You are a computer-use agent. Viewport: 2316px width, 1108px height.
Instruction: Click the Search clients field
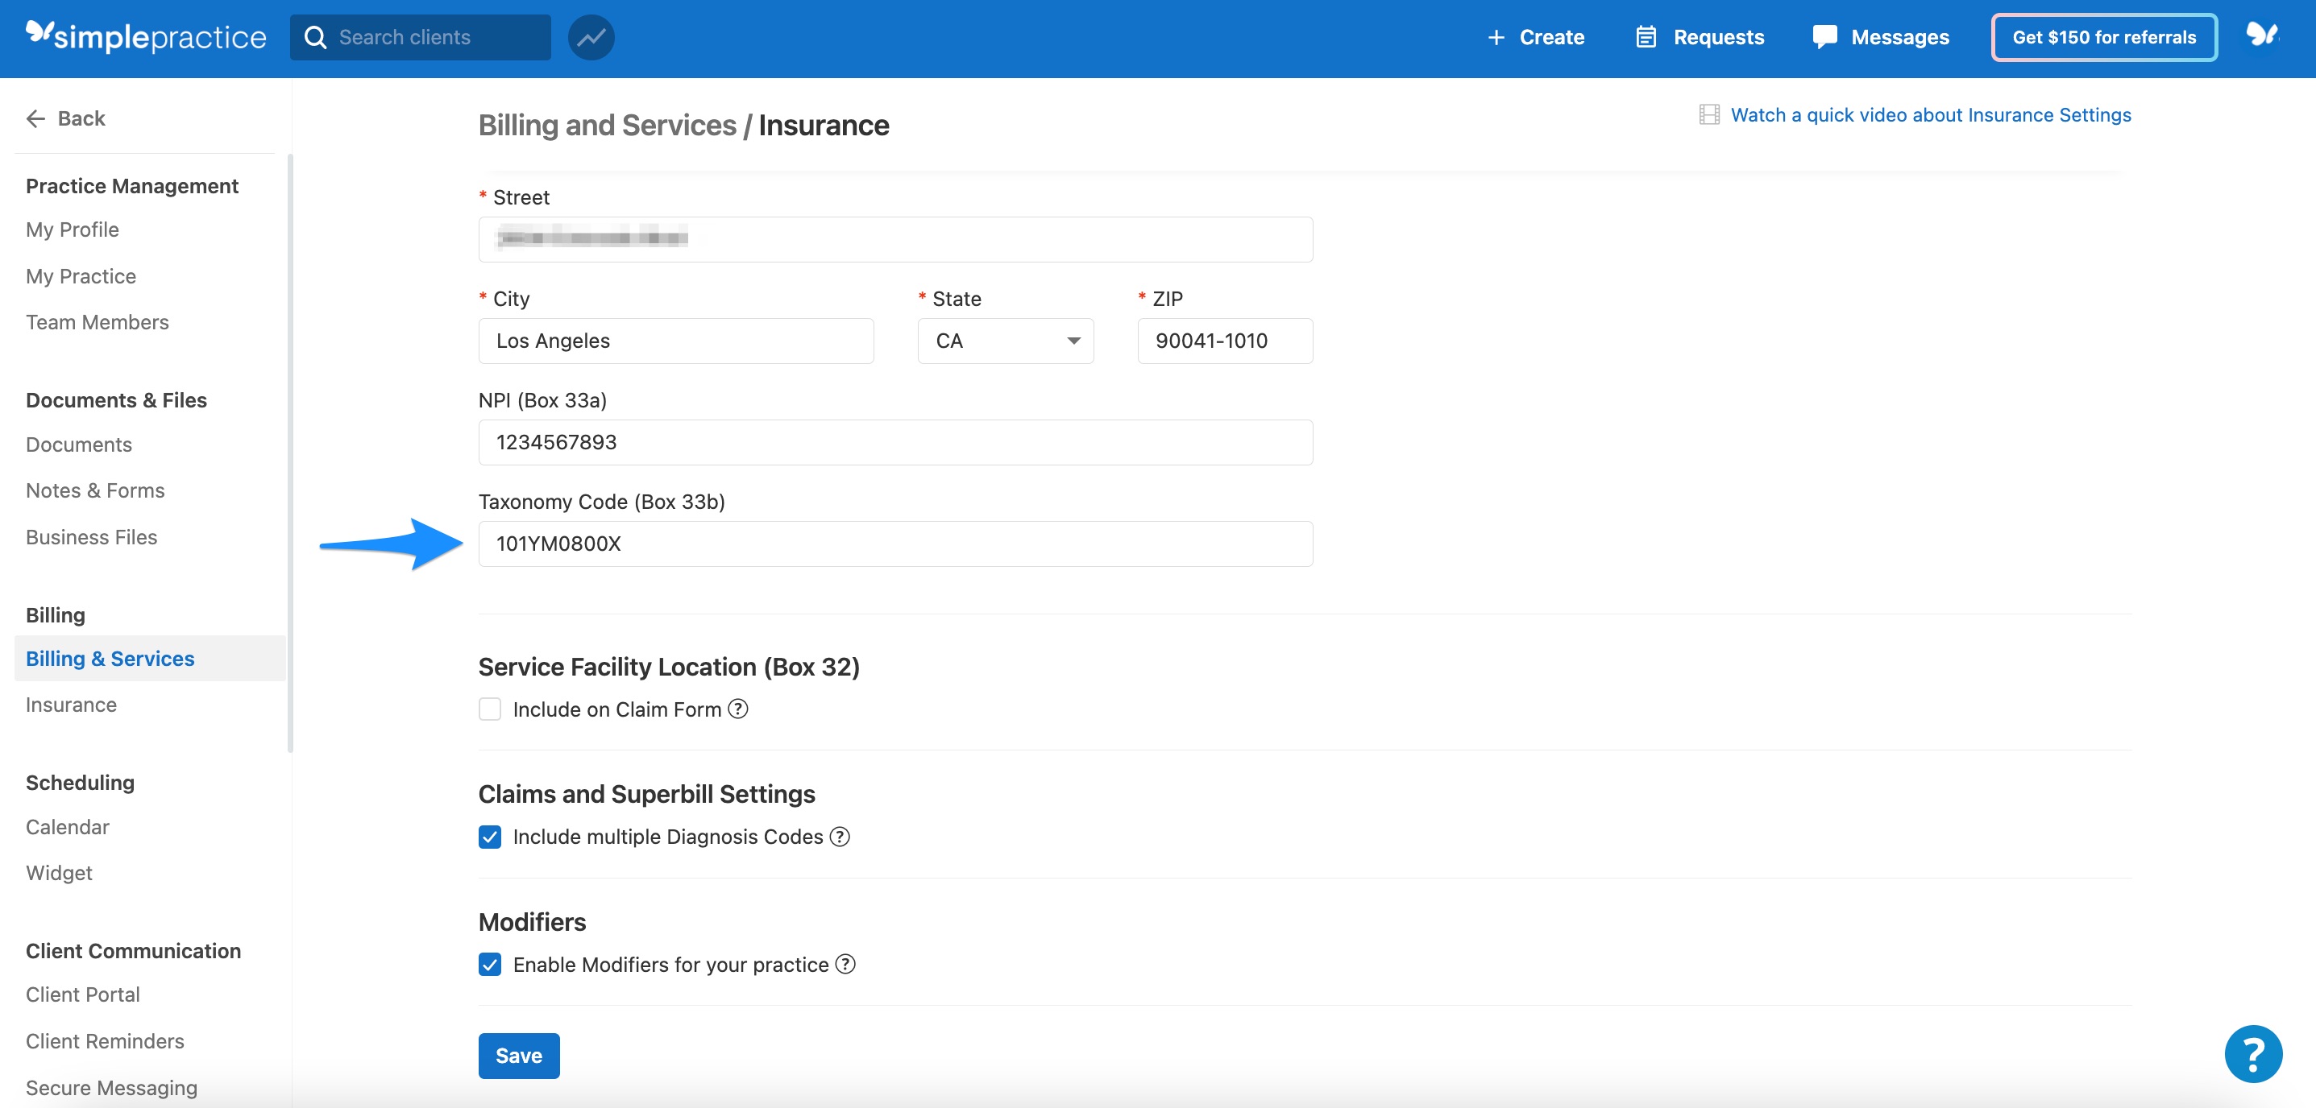(x=420, y=37)
